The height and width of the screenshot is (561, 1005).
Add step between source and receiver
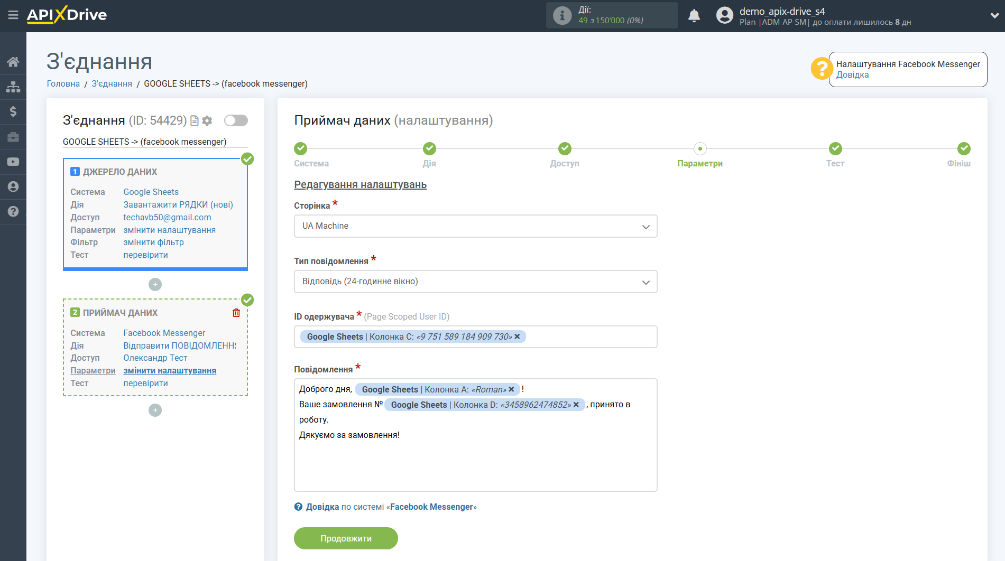[x=155, y=284]
